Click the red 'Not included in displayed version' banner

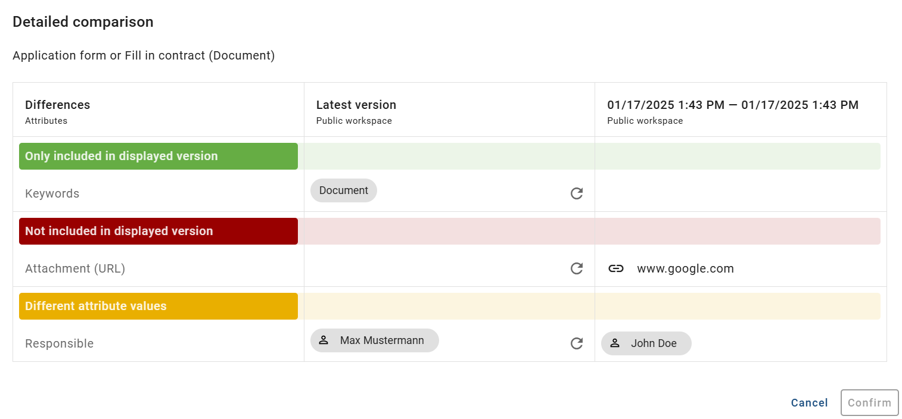[158, 231]
